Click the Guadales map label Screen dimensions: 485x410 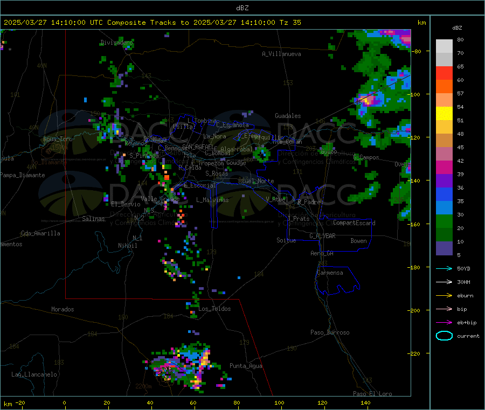(x=288, y=116)
